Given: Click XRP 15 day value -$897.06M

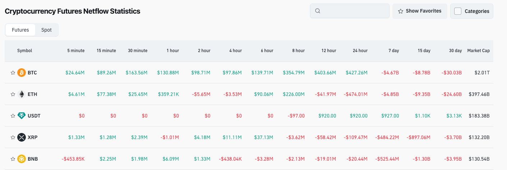Looking at the screenshot, I should click(x=418, y=137).
